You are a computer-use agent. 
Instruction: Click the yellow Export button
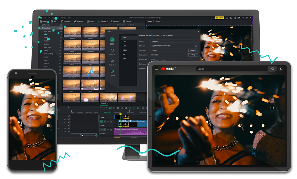(219, 18)
